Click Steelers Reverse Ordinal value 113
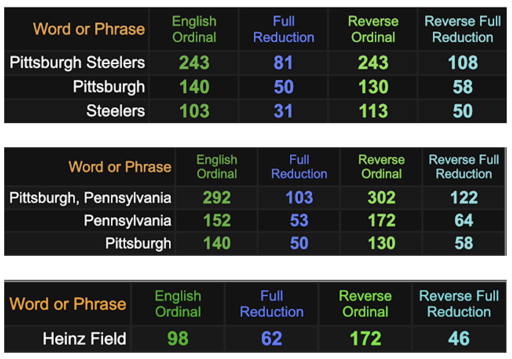The image size is (512, 359). tap(373, 111)
